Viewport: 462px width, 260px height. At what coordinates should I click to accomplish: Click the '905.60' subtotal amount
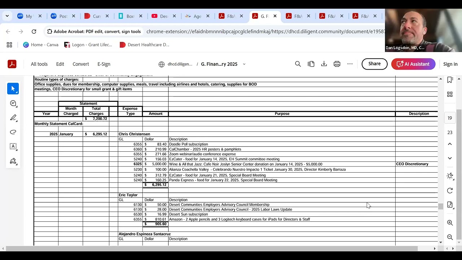tap(156, 224)
